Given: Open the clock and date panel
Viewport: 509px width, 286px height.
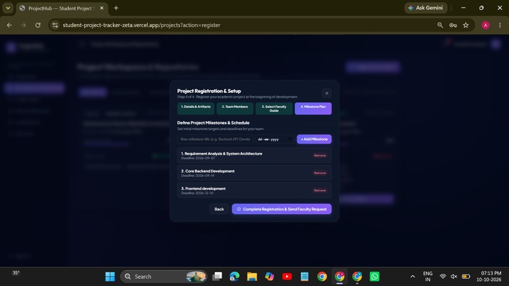Looking at the screenshot, I should [489, 277].
